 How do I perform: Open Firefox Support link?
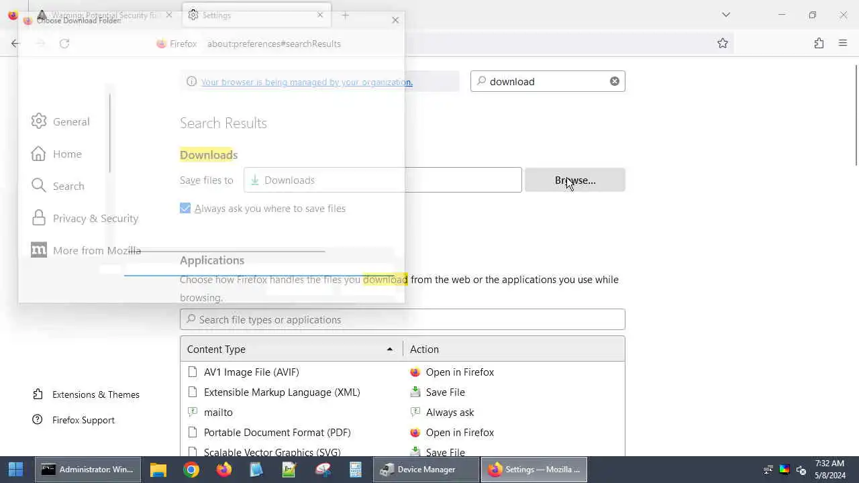pyautogui.click(x=74, y=420)
